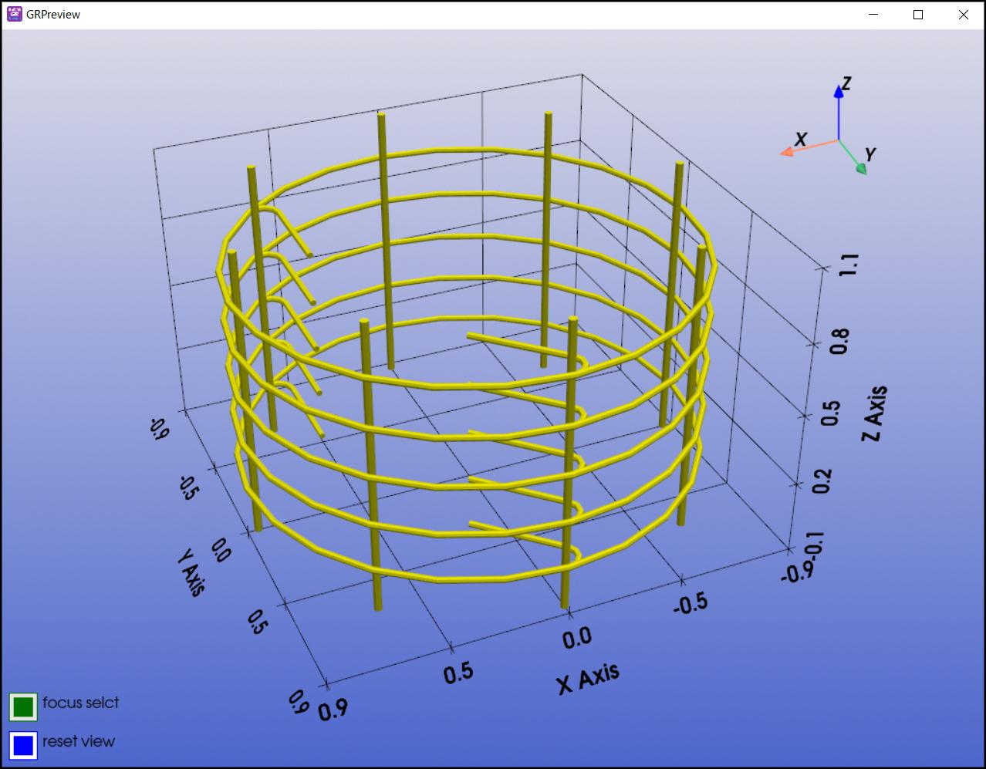The height and width of the screenshot is (769, 986).
Task: Click the blue reset view checkbox
Action: click(23, 745)
